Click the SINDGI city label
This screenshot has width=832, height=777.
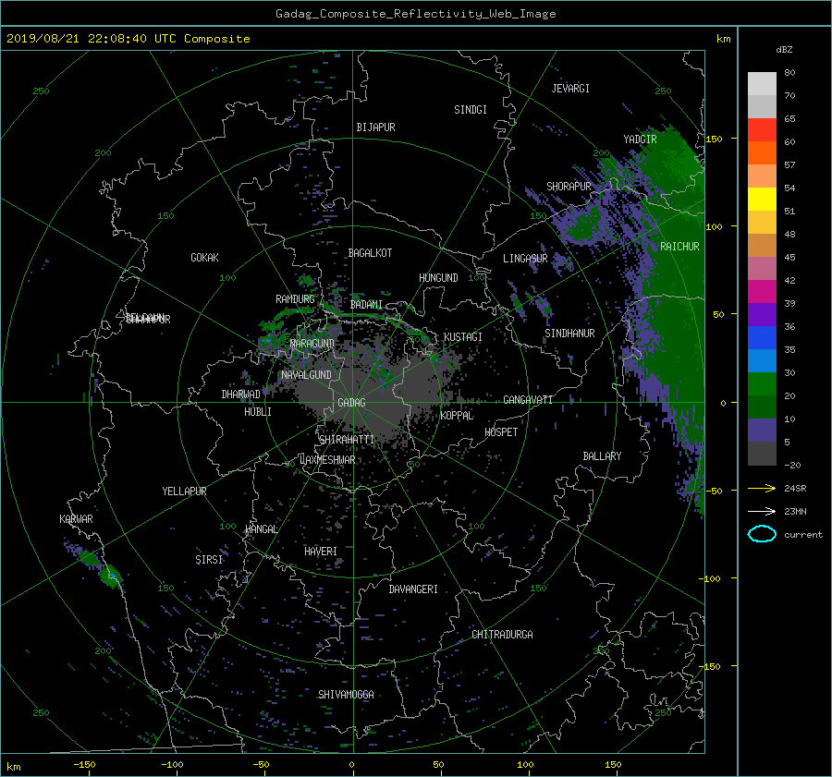pos(471,110)
